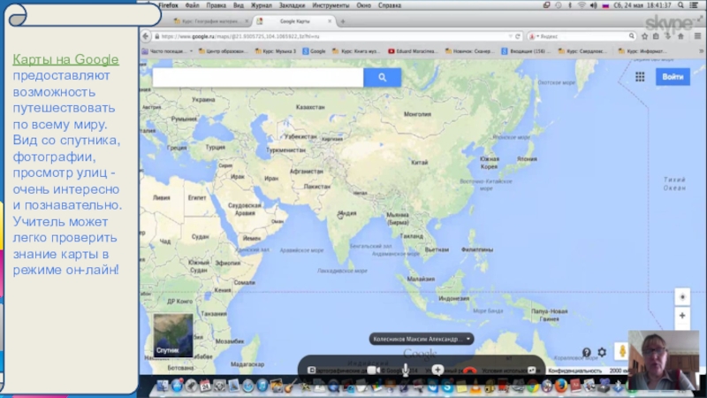Toggle the Skype video camera button

click(x=373, y=370)
